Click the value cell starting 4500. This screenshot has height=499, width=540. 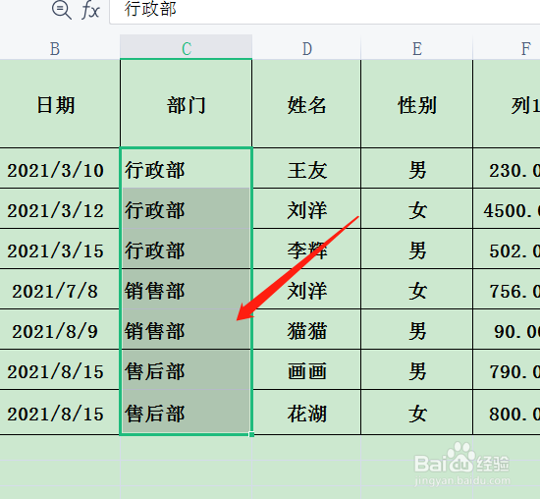click(x=507, y=208)
